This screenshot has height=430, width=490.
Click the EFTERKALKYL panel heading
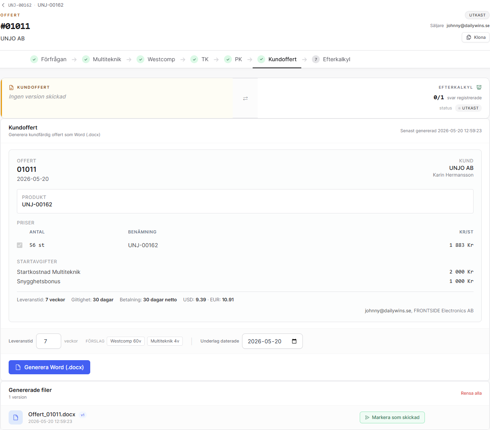coord(455,87)
